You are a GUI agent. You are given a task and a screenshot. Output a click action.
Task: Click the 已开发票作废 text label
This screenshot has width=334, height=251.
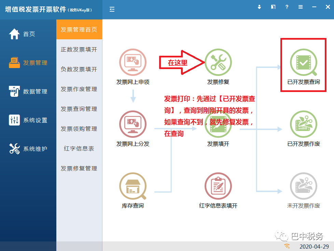[304, 144]
